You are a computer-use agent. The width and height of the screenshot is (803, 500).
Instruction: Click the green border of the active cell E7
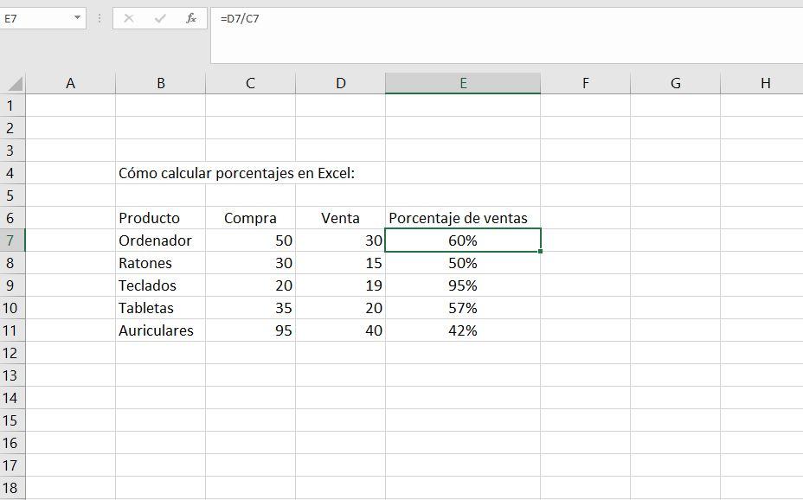point(463,228)
